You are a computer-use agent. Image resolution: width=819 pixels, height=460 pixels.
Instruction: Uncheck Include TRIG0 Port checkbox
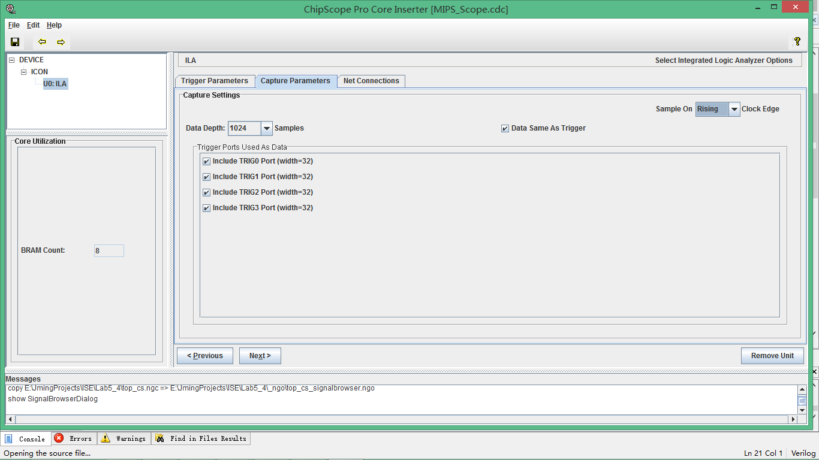tap(207, 161)
